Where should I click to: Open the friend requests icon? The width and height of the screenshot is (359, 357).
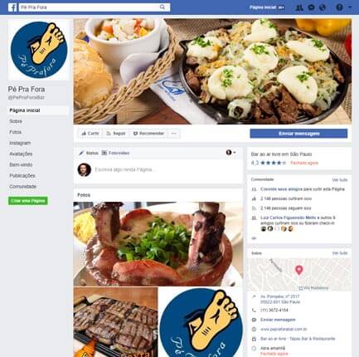[x=299, y=7]
